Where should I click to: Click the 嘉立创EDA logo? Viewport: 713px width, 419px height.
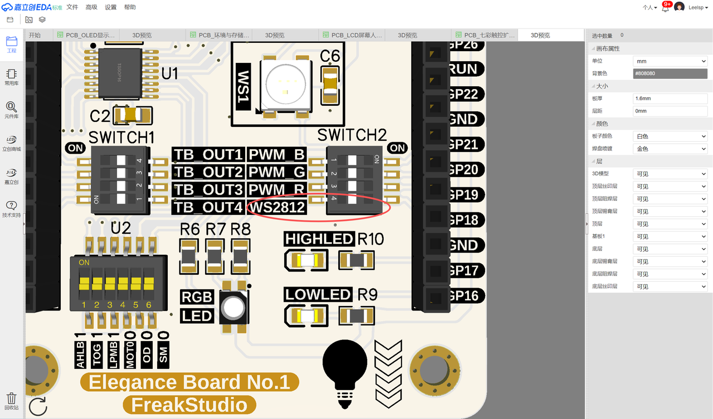(x=31, y=7)
